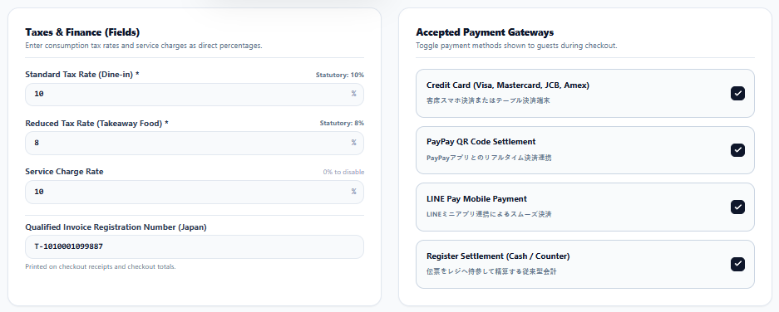The height and width of the screenshot is (312, 779).
Task: Select the "PayPay QR Code Settlement" title text
Action: click(481, 142)
